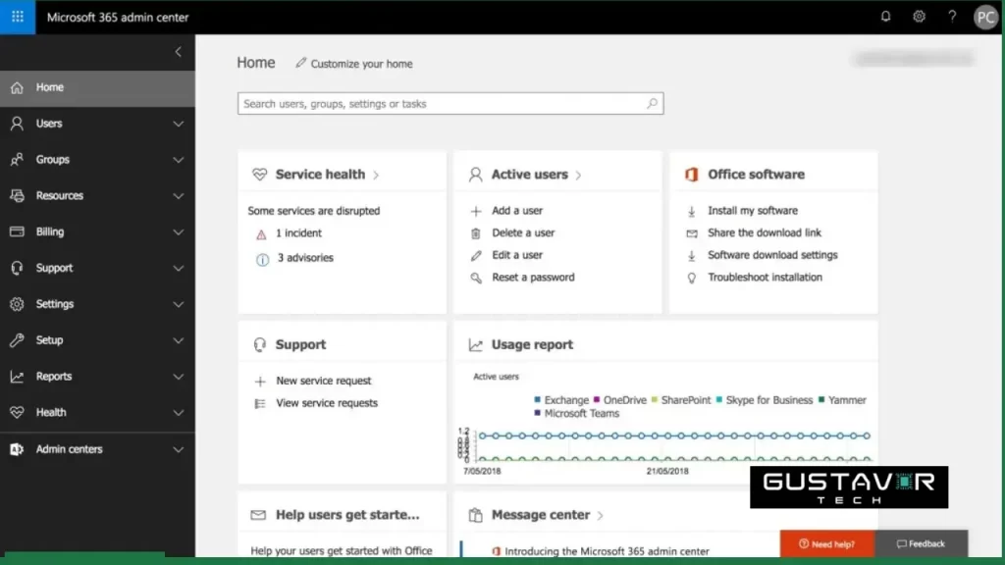
Task: Open Introducing the Microsoft 365 admin center message
Action: [x=607, y=551]
